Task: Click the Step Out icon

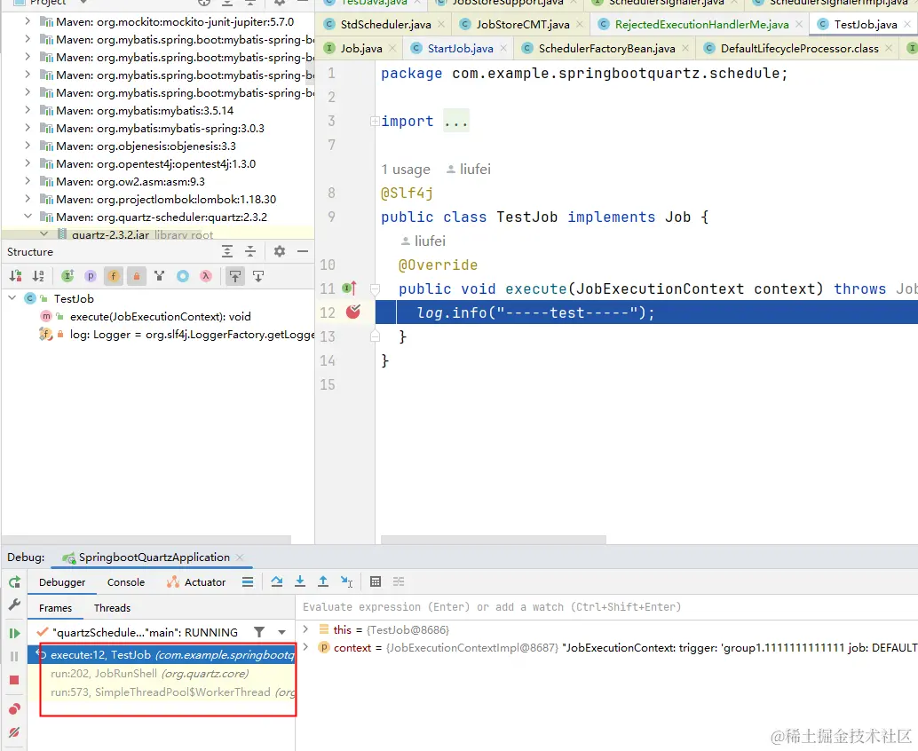Action: (322, 581)
